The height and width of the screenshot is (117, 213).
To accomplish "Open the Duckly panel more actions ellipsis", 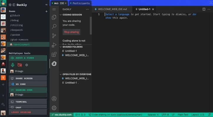I will coord(87,9).
